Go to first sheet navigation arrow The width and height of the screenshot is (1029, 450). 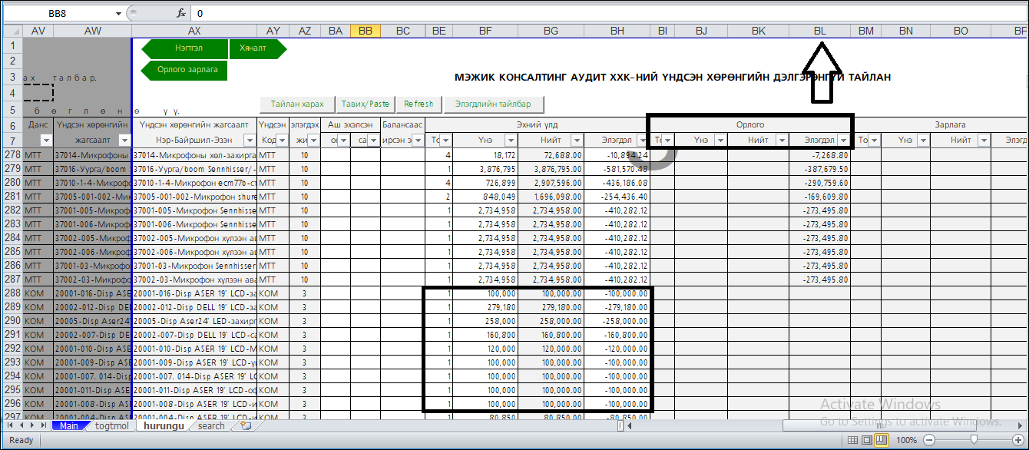(x=10, y=425)
